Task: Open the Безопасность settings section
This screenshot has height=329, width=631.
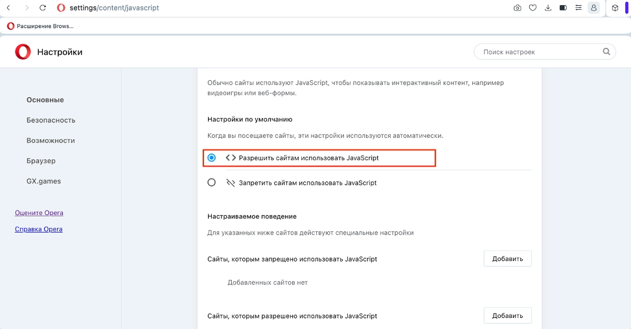Action: point(51,120)
